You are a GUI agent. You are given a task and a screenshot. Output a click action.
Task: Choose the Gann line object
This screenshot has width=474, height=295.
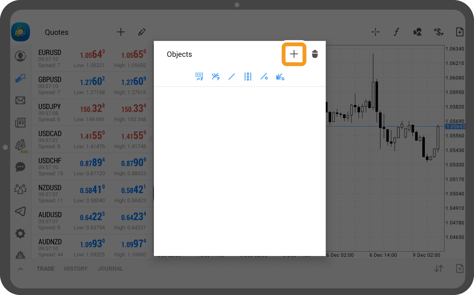264,76
